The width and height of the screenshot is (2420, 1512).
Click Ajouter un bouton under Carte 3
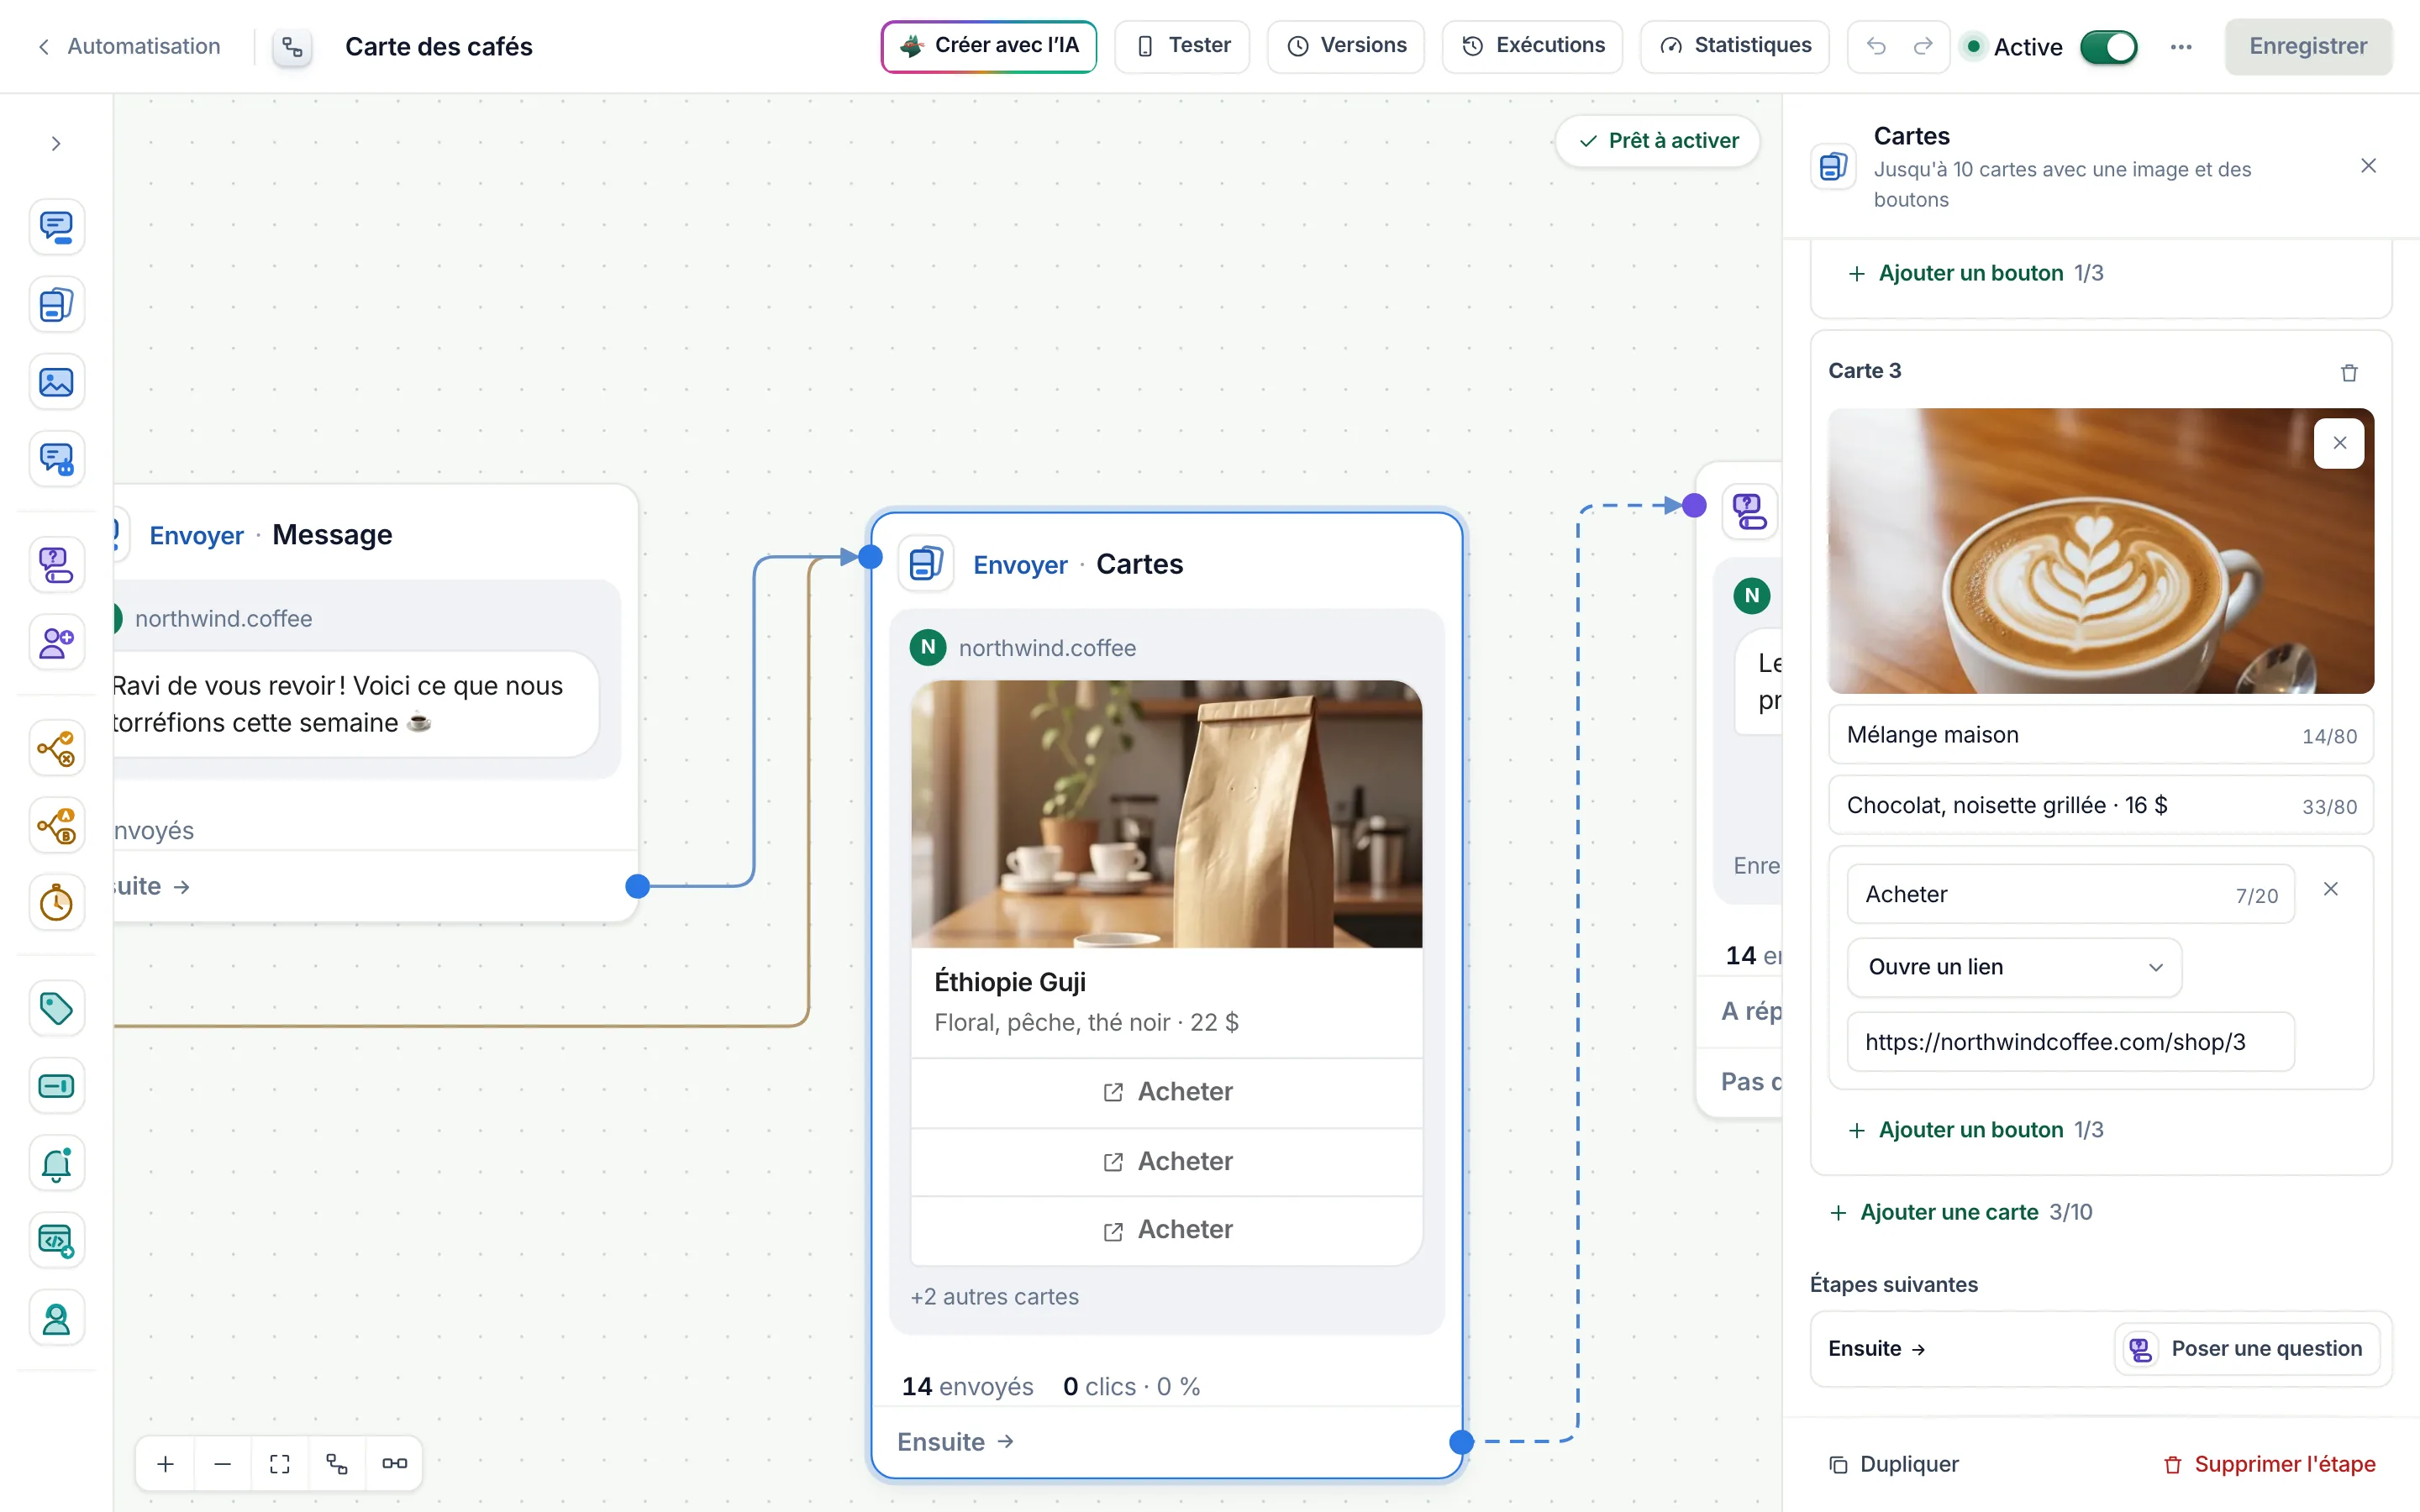1976,1130
